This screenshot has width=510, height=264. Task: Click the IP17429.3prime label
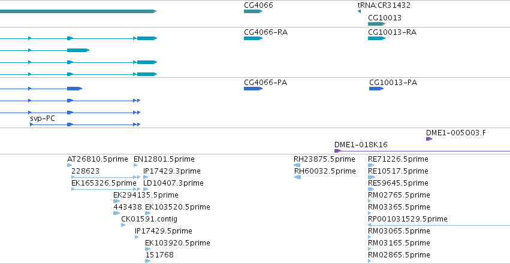[x=172, y=171]
